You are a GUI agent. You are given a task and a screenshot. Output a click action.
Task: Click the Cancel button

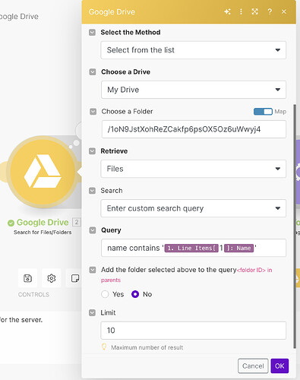pyautogui.click(x=253, y=366)
